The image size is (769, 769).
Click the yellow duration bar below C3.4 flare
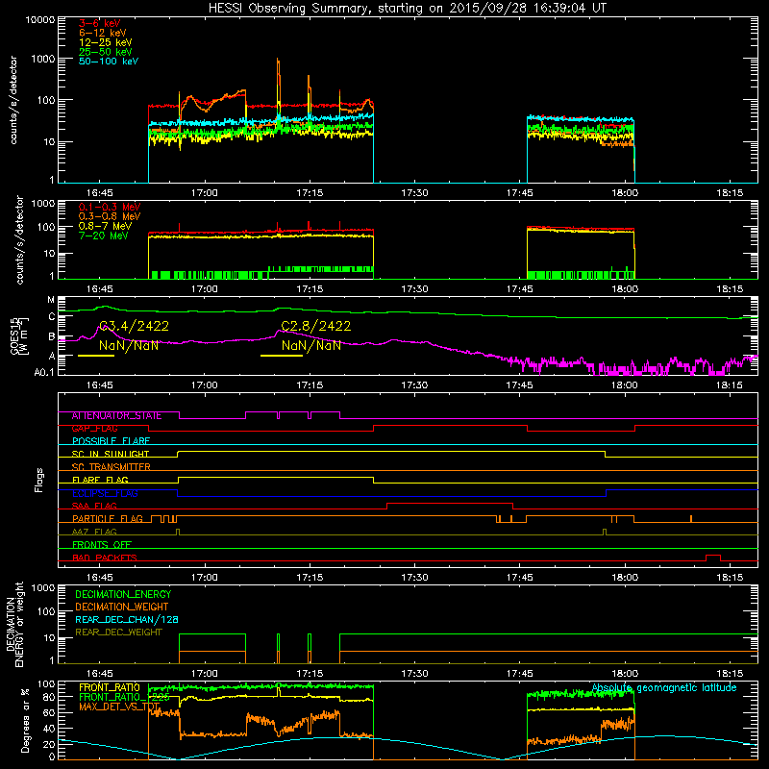(x=96, y=355)
